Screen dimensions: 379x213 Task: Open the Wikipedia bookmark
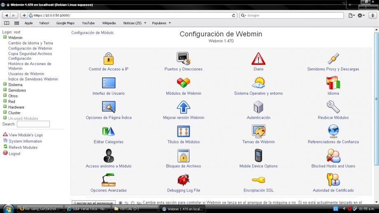(x=109, y=23)
